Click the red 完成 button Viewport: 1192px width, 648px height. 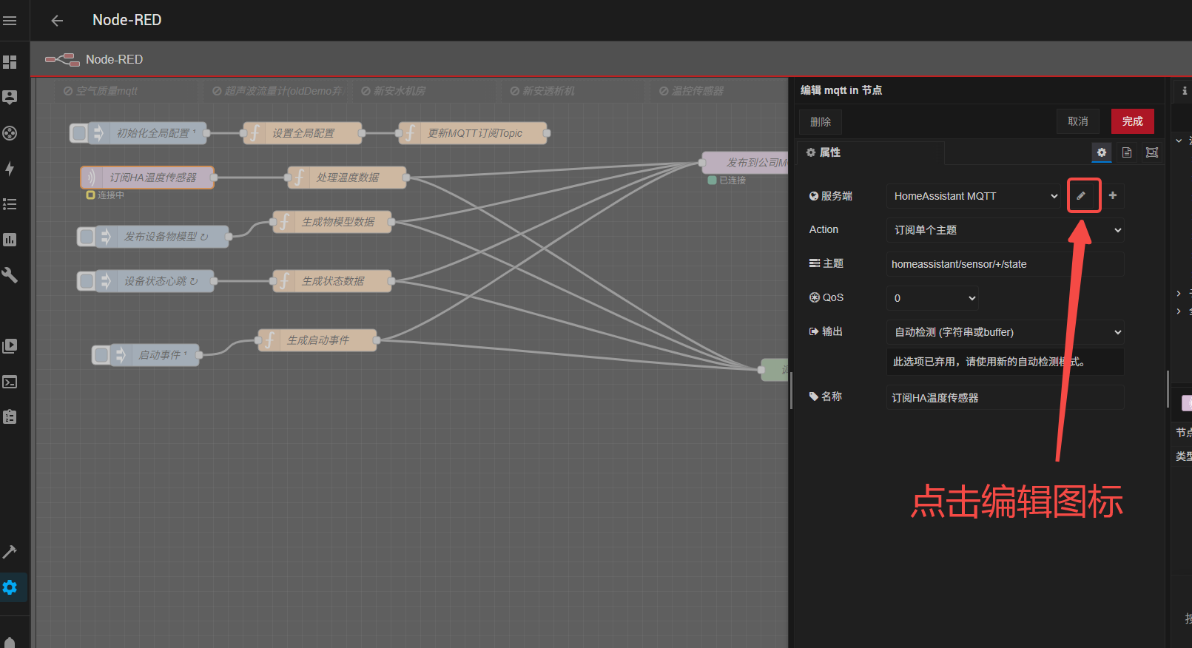tap(1132, 121)
